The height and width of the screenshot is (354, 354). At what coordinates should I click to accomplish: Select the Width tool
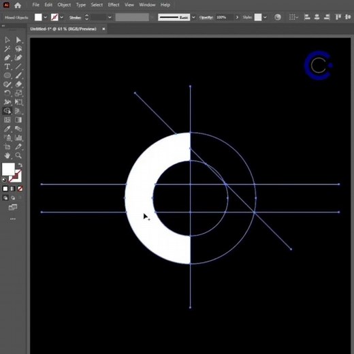[7, 102]
